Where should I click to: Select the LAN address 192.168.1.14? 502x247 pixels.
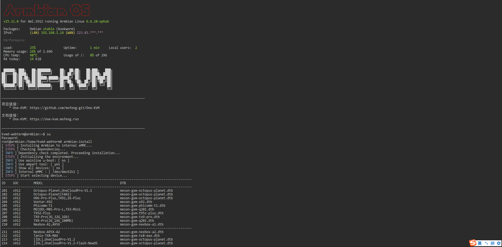(52, 33)
